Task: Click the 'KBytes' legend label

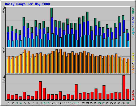Action: click(133, 95)
